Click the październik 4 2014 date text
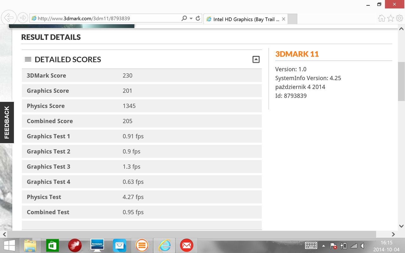The width and height of the screenshot is (405, 253). coord(300,87)
